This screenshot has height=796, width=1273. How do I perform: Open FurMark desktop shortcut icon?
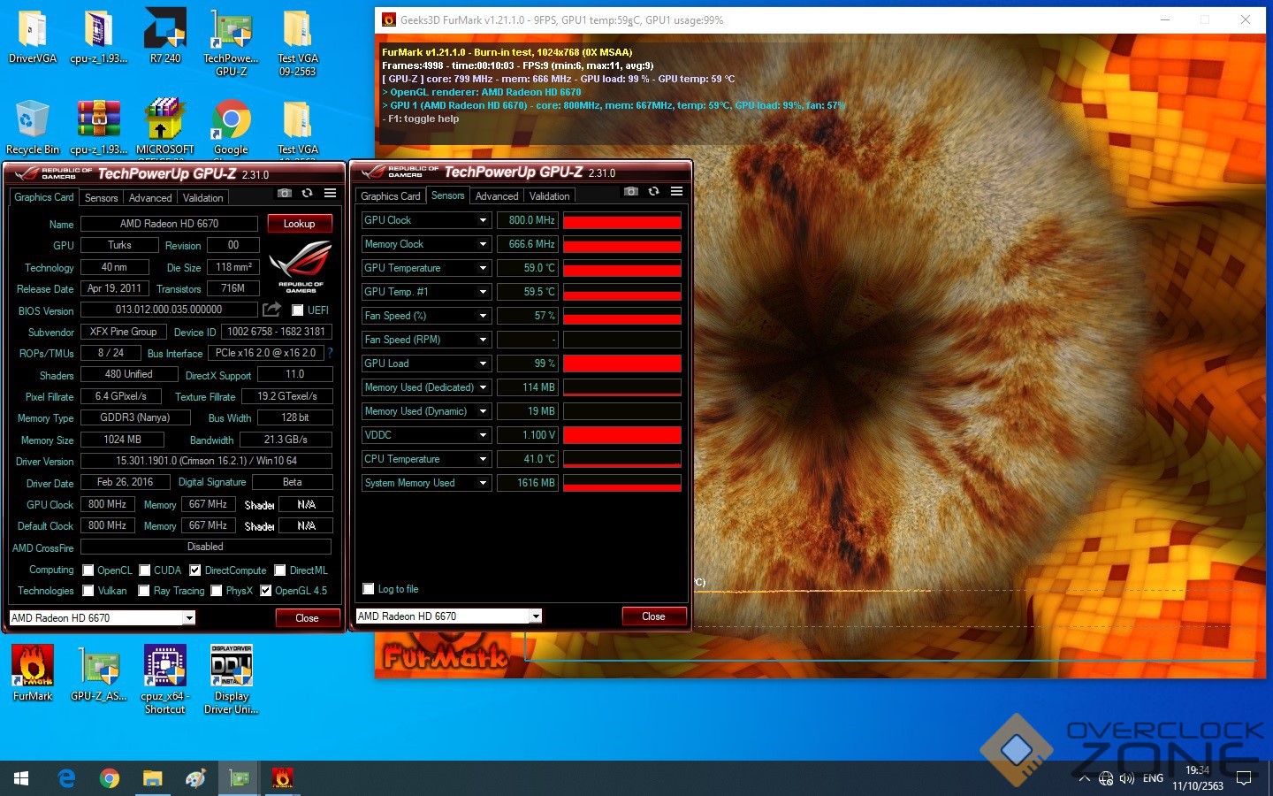(x=33, y=672)
